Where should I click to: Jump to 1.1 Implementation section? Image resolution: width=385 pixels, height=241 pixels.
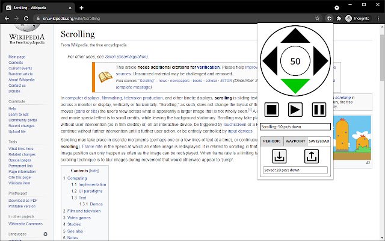[x=88, y=184]
